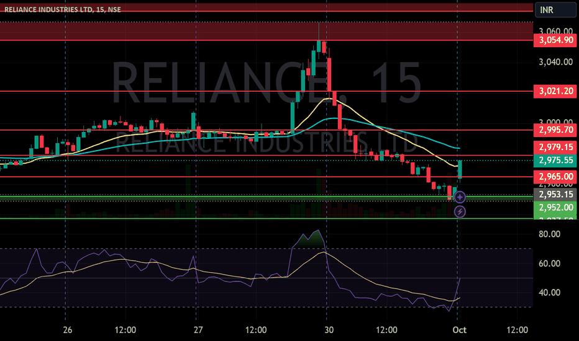579x341 pixels.
Task: Click the latest green candlestick
Action: (460, 169)
